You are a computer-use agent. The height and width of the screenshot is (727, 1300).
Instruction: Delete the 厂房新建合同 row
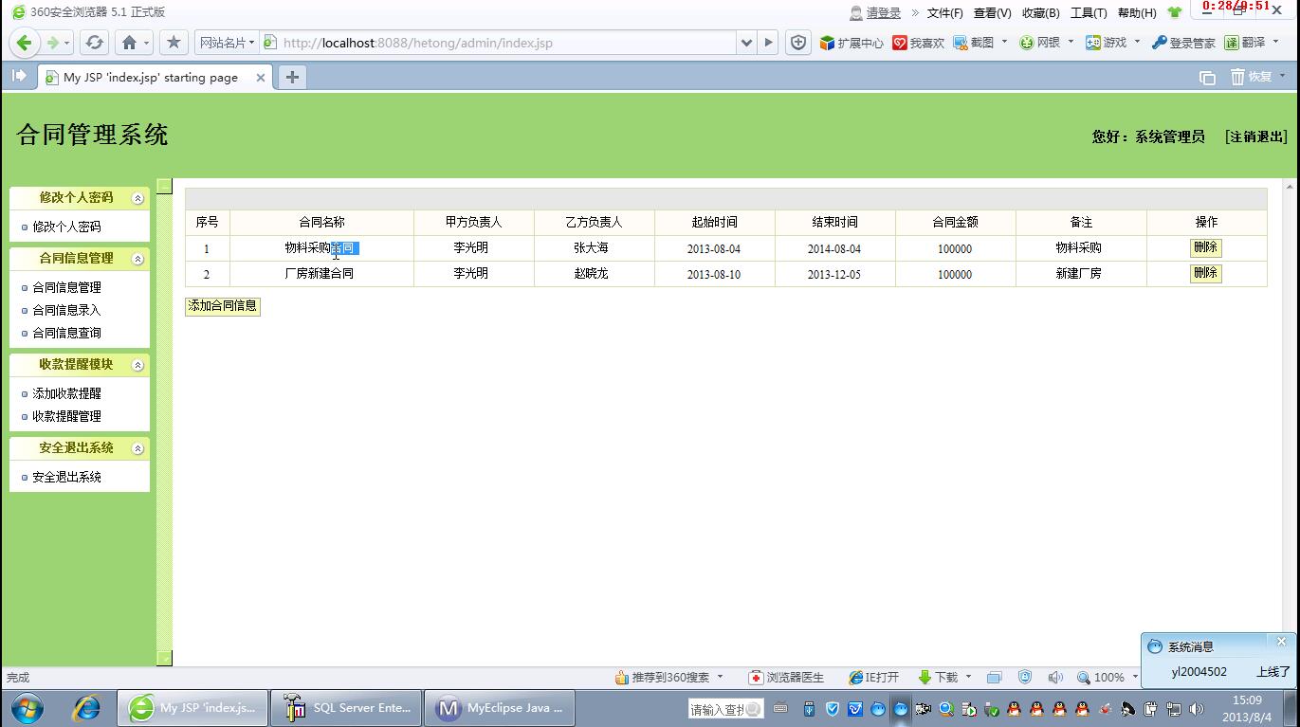(x=1205, y=273)
